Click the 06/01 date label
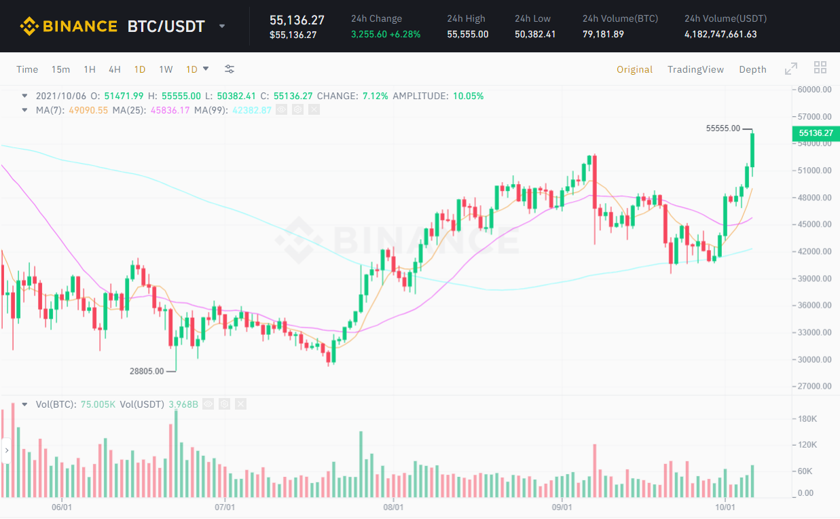840x519 pixels. 61,507
